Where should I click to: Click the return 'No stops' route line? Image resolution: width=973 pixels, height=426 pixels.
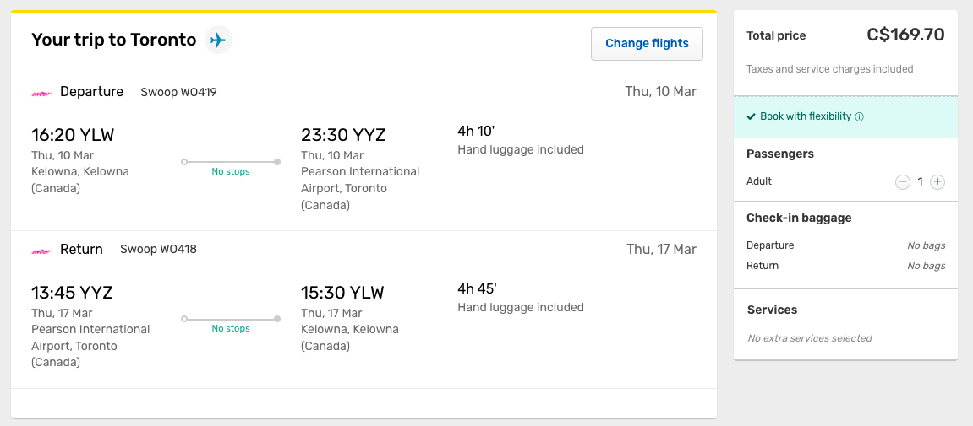coord(231,319)
